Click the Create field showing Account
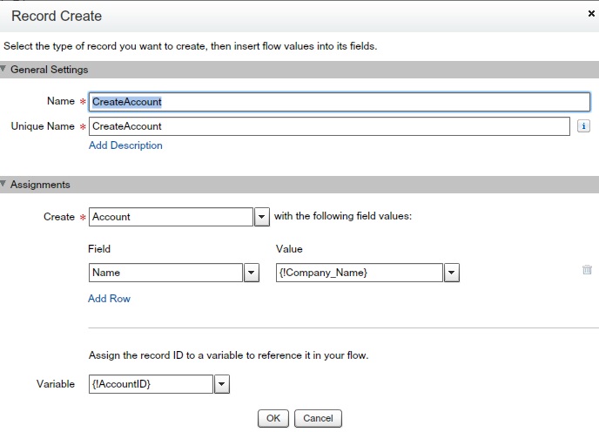Screen dimensions: 599x432 tap(171, 217)
